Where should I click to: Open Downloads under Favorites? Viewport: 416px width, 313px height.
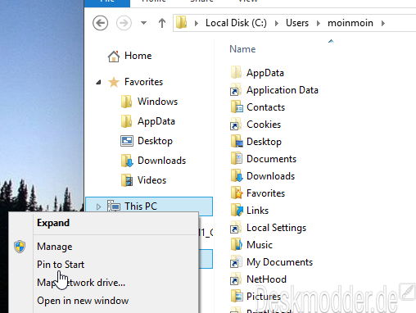pos(161,161)
